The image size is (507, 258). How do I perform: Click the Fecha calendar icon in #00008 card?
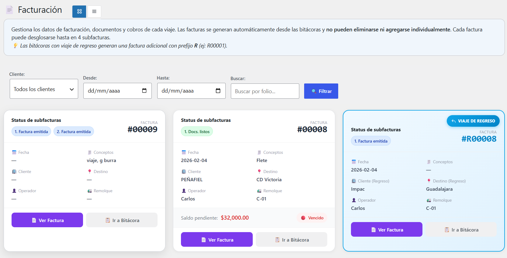(x=184, y=152)
